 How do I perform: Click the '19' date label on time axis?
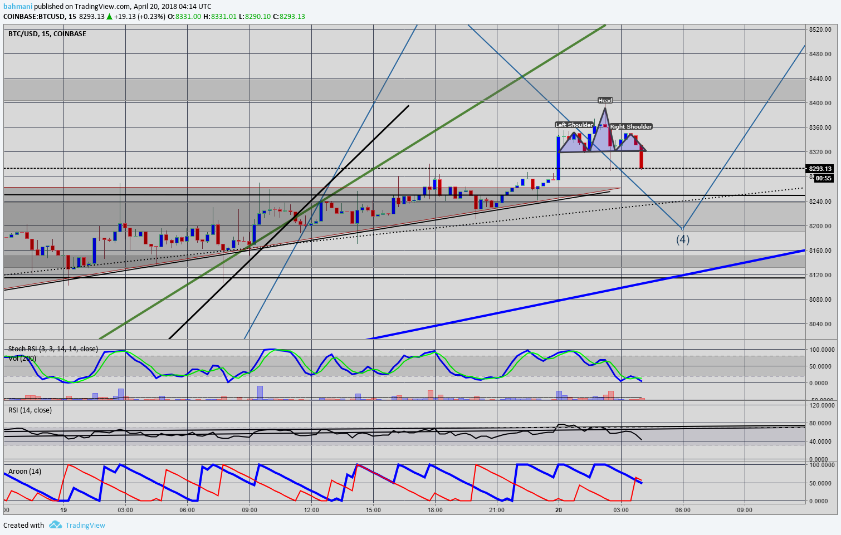[63, 510]
